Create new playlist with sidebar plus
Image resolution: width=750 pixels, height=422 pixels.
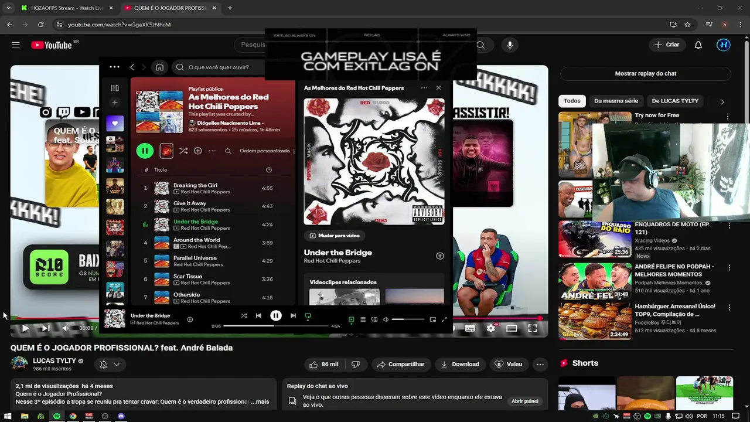coord(115,102)
